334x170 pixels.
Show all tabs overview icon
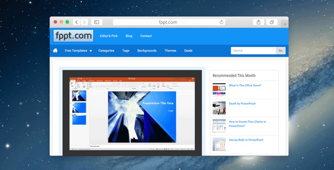[x=272, y=22]
